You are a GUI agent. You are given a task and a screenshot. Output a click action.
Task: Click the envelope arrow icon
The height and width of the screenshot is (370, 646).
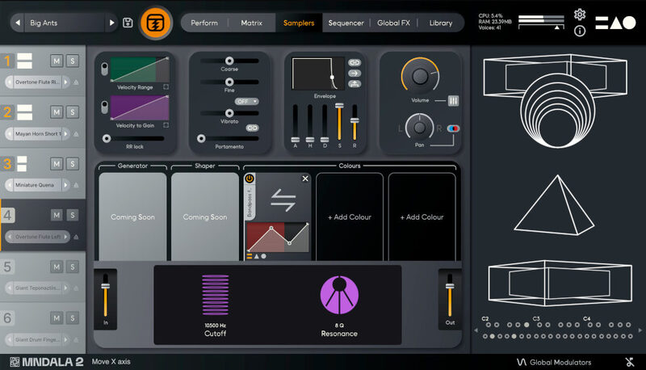point(354,74)
